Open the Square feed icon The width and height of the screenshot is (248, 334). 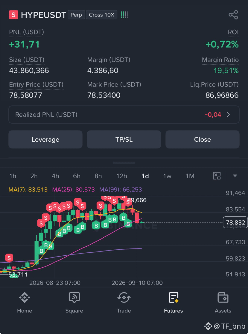coord(74,297)
